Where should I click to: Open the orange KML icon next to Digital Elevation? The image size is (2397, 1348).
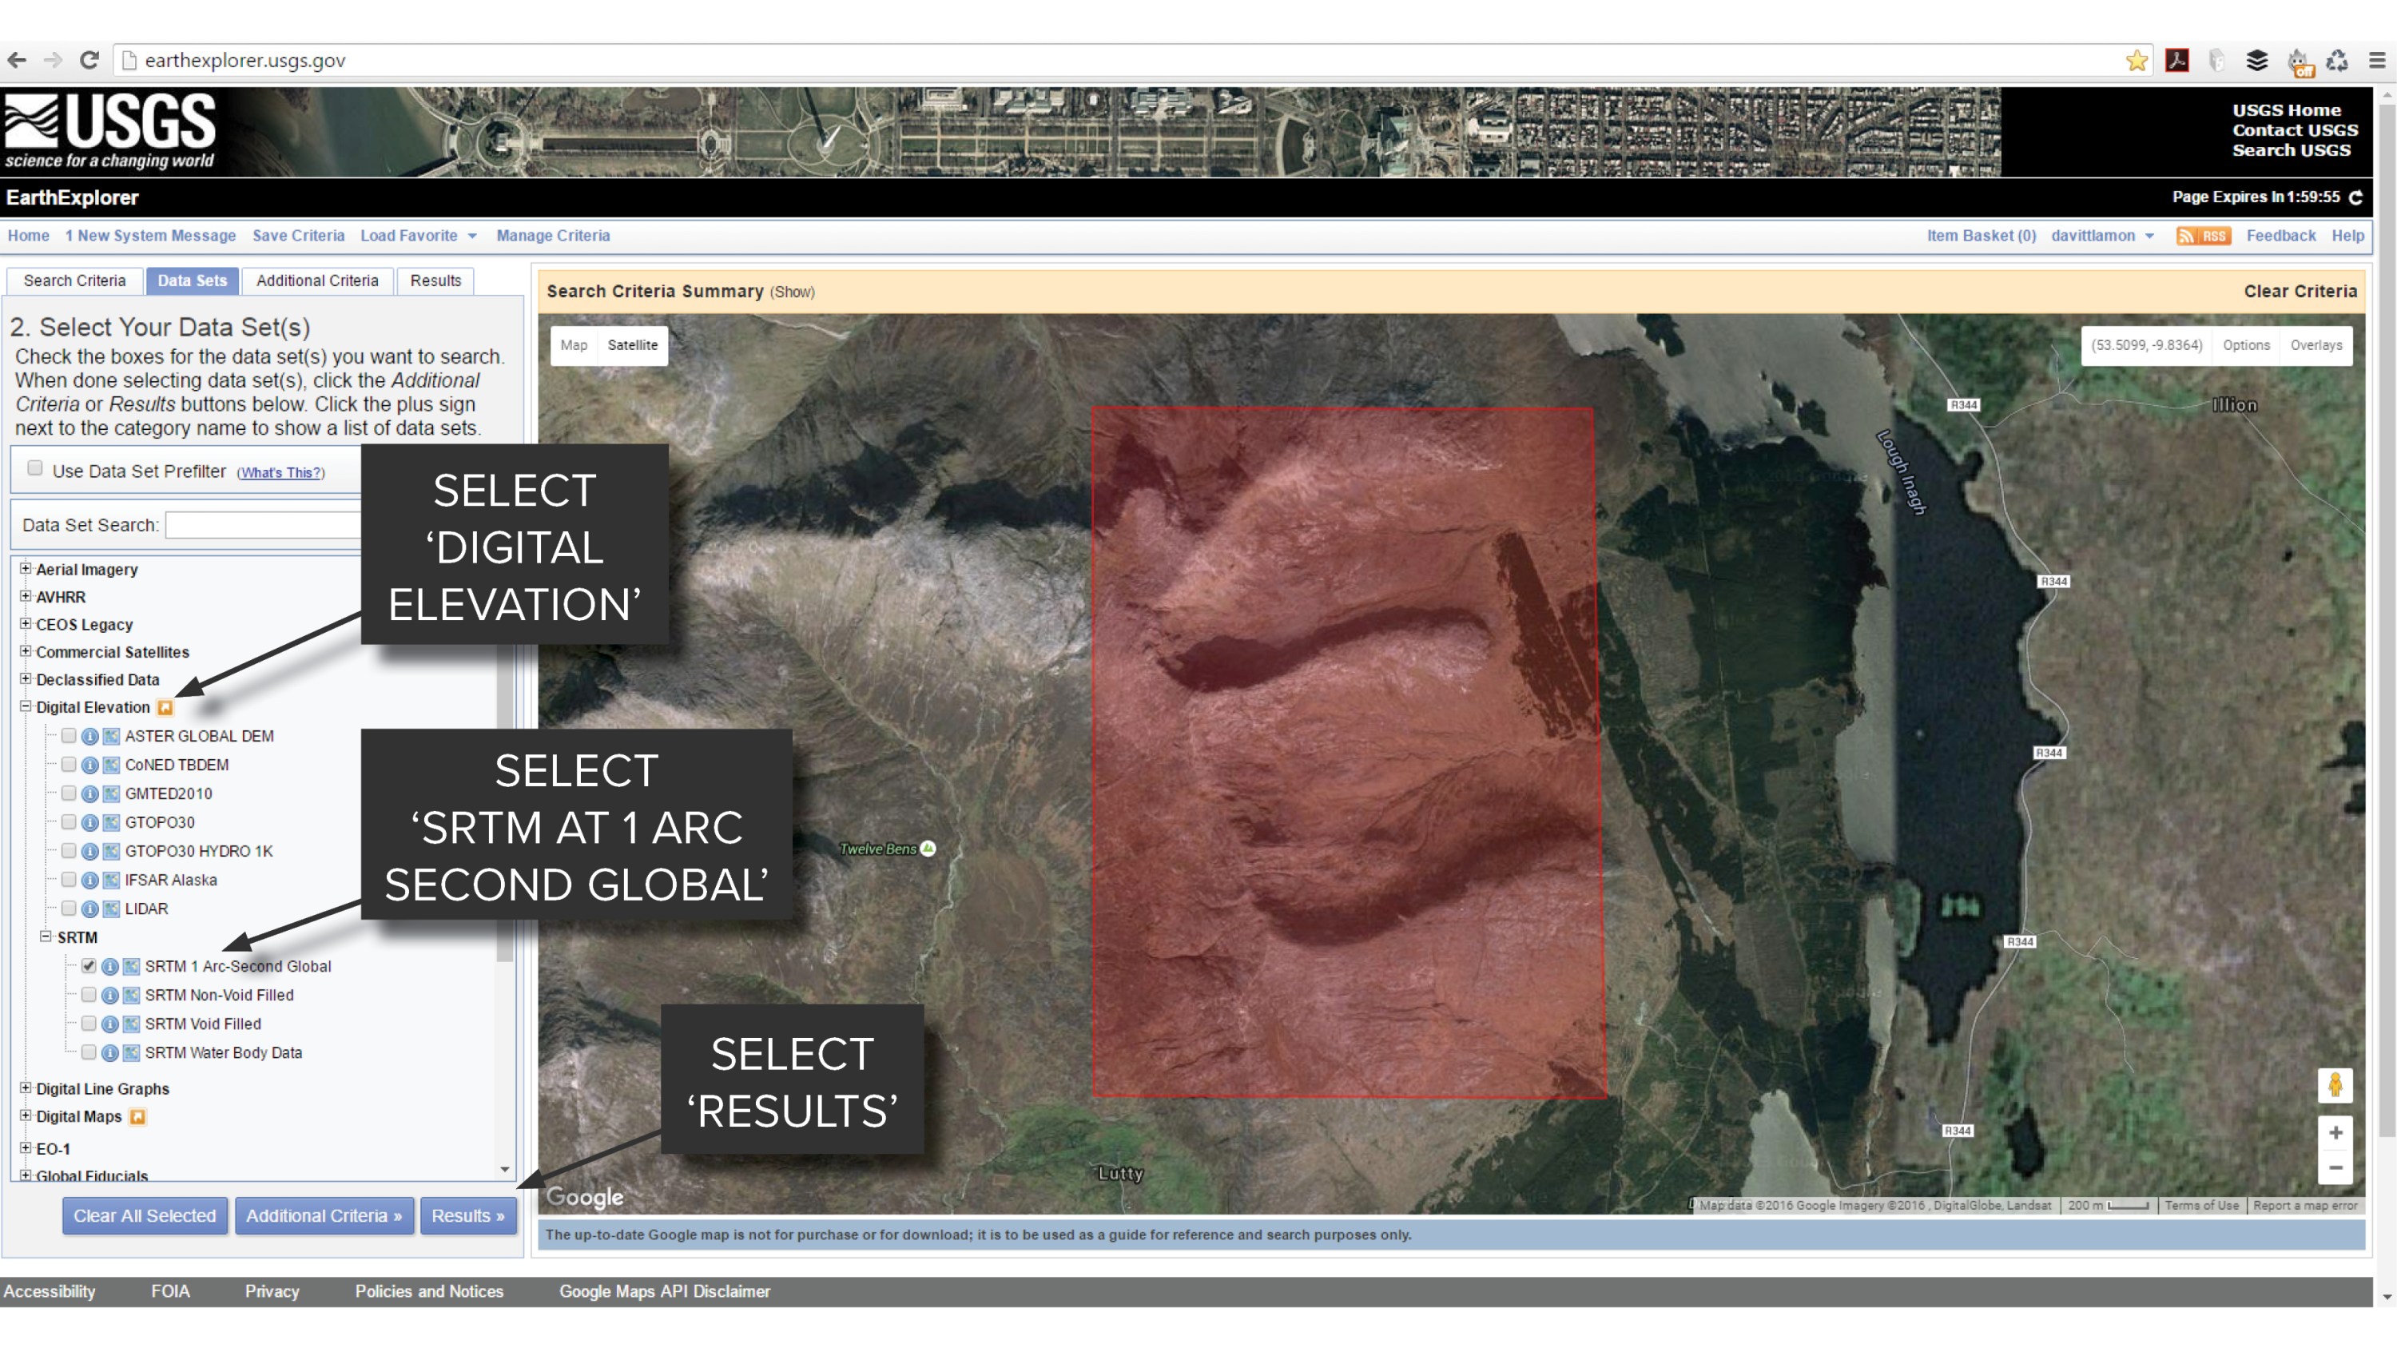(x=165, y=707)
